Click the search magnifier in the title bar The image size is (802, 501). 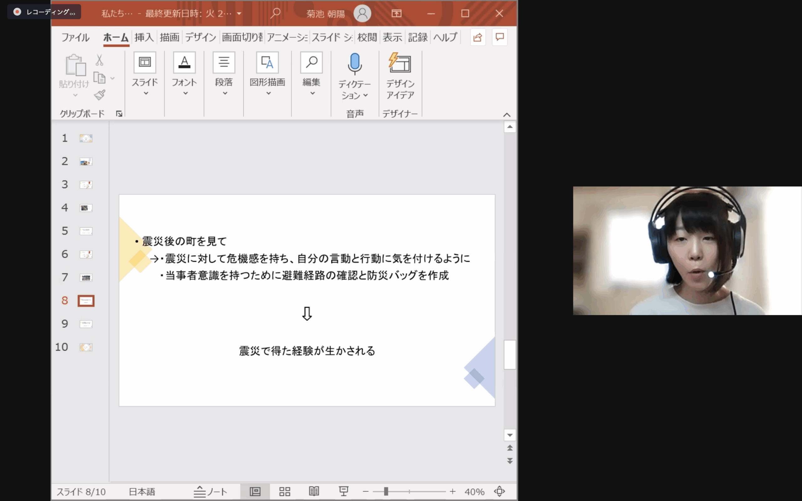pyautogui.click(x=275, y=13)
